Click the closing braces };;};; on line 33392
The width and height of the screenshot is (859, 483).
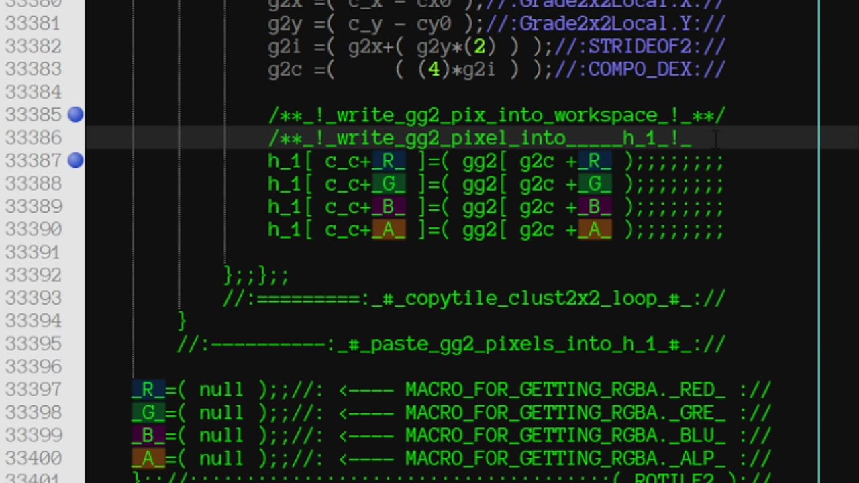(256, 276)
